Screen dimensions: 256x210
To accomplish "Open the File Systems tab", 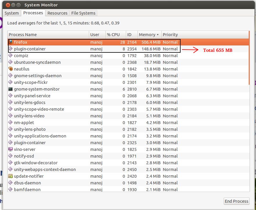I will pos(84,13).
